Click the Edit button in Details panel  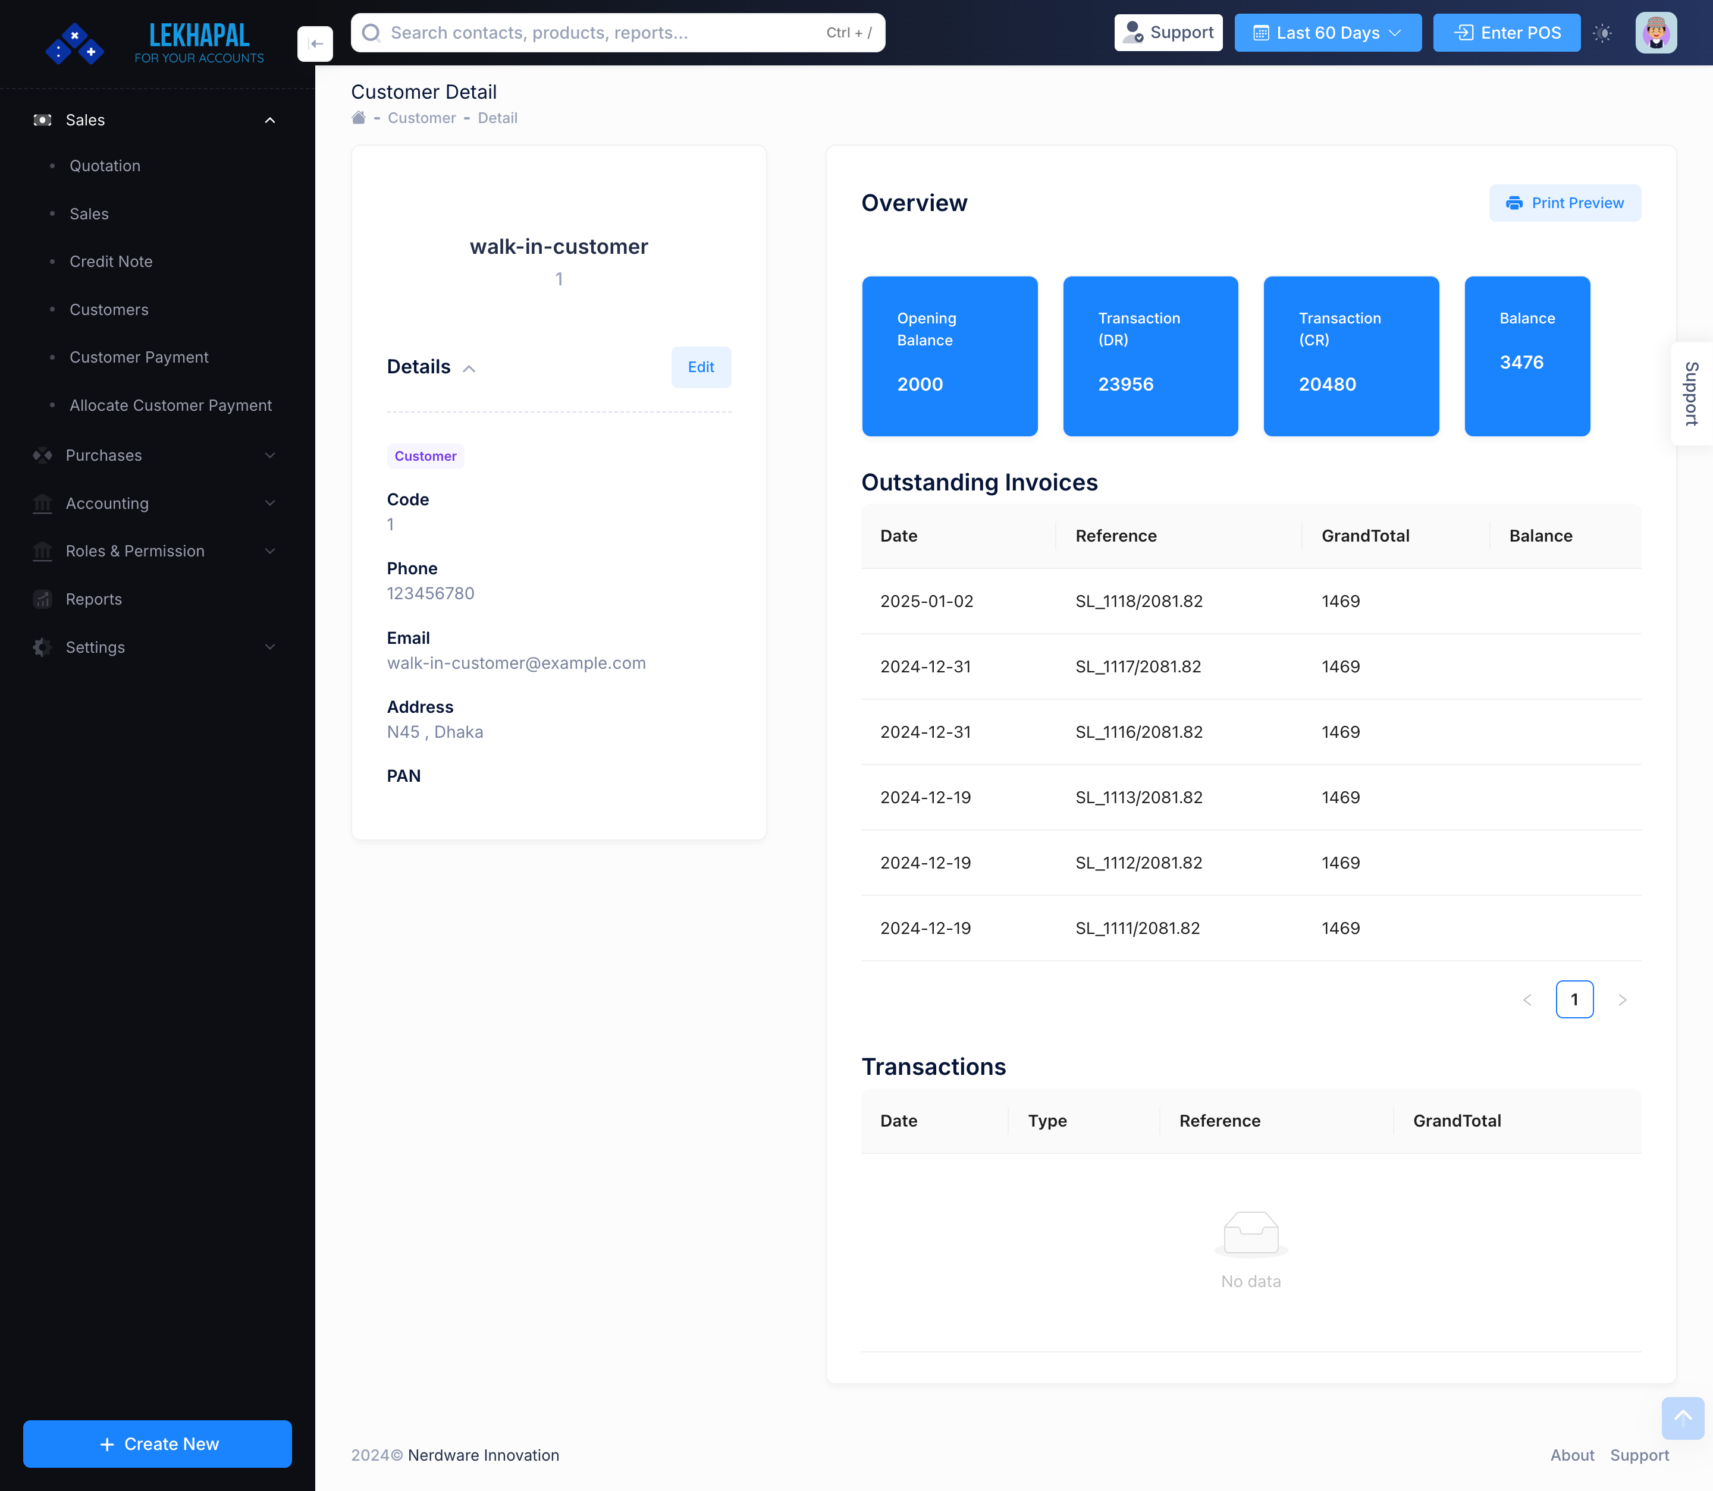pyautogui.click(x=701, y=367)
